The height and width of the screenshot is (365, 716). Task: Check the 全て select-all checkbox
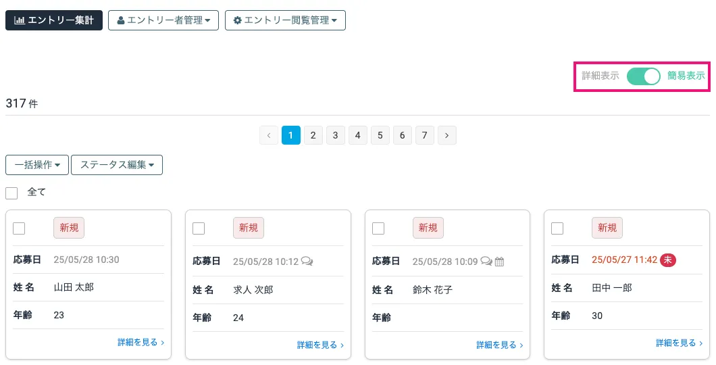[x=11, y=193]
